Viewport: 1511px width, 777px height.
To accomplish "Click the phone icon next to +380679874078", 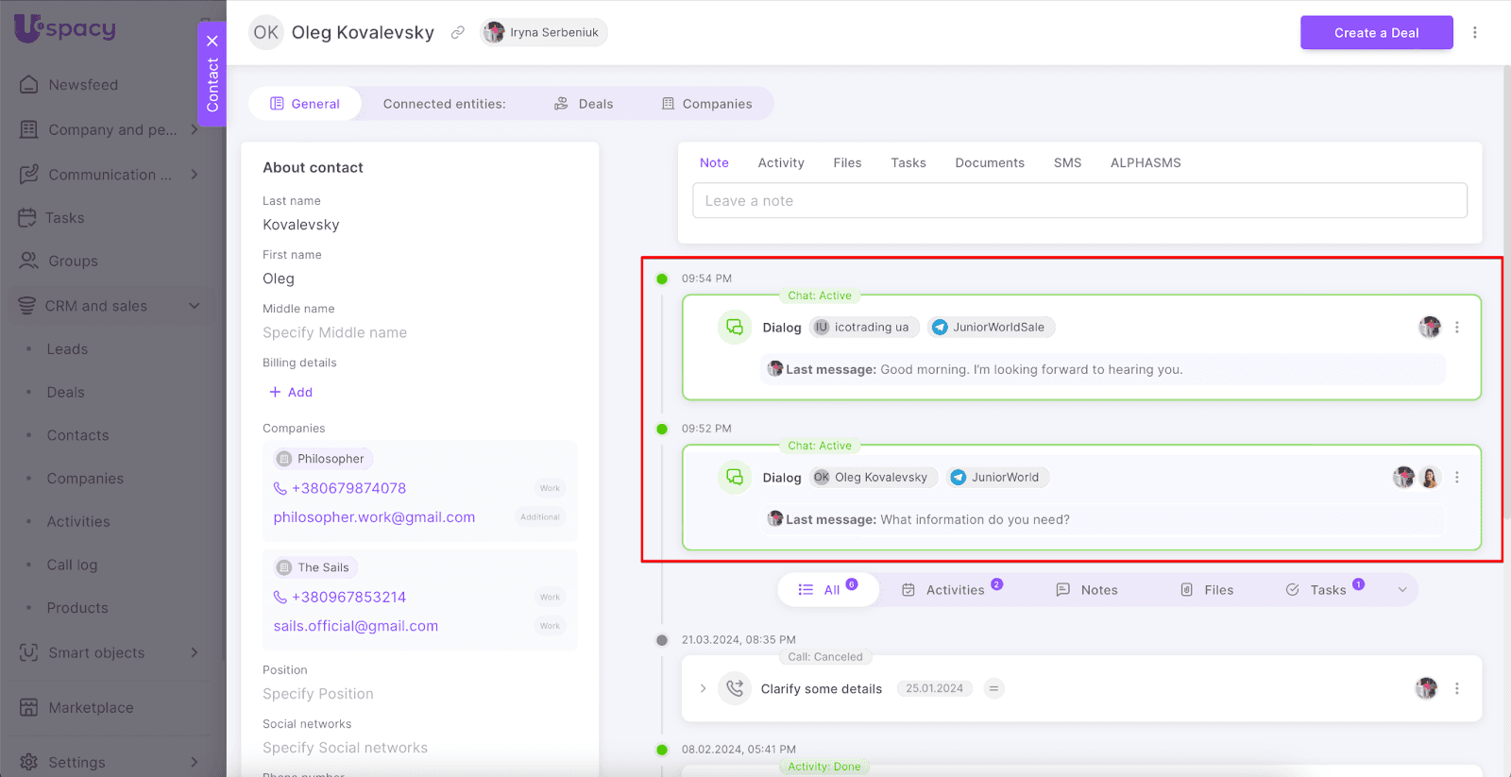I will tap(280, 488).
